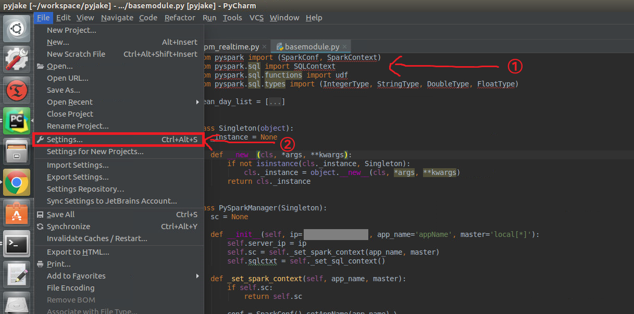634x314 pixels.
Task: Close the basemodule.py editor tab
Action: coord(344,47)
